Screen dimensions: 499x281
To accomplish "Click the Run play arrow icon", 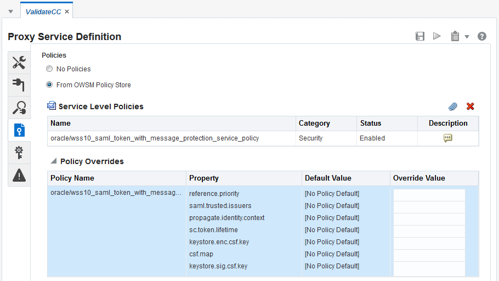I will (x=437, y=36).
